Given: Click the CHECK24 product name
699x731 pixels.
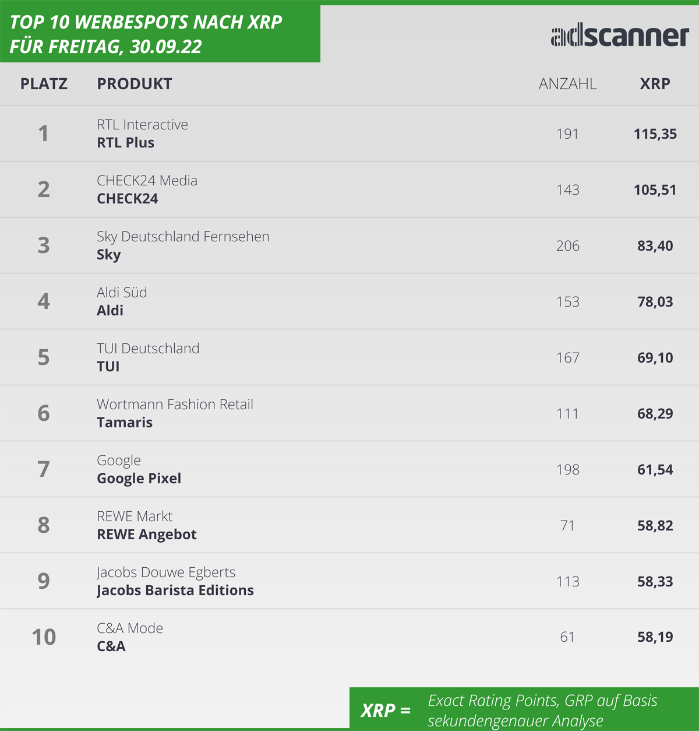Looking at the screenshot, I should [x=127, y=199].
